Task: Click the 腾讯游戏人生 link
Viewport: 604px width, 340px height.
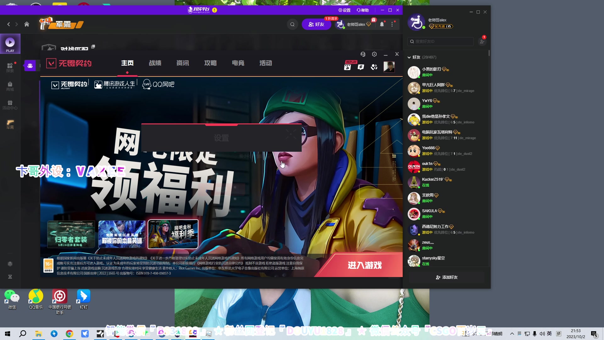Action: pyautogui.click(x=115, y=84)
